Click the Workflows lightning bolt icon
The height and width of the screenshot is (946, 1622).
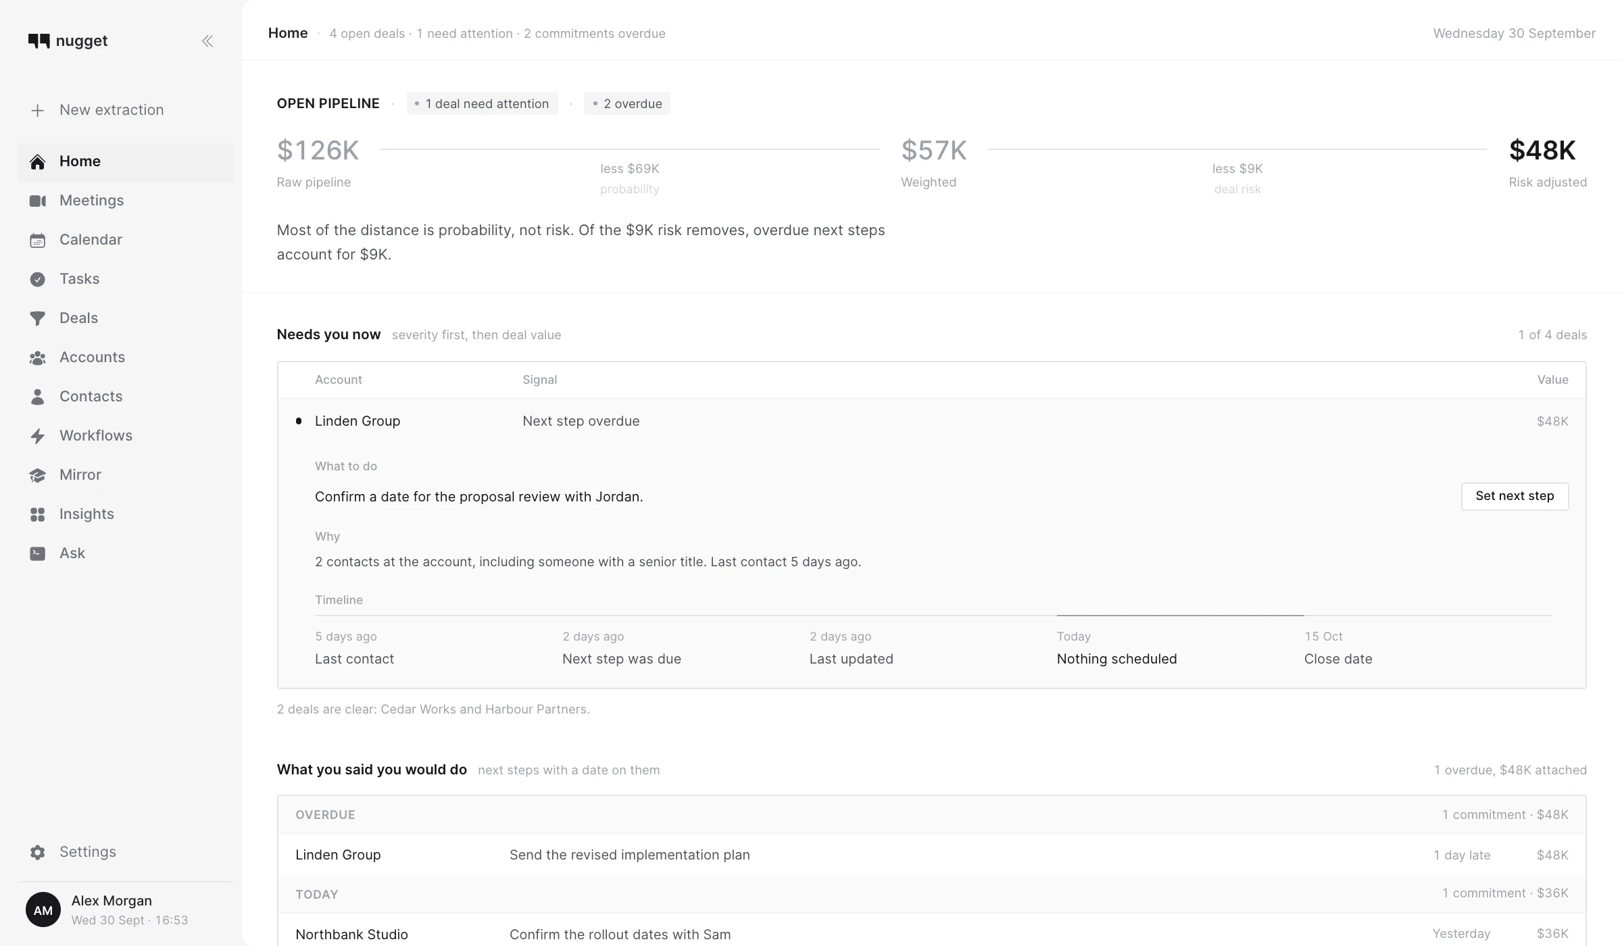point(38,436)
